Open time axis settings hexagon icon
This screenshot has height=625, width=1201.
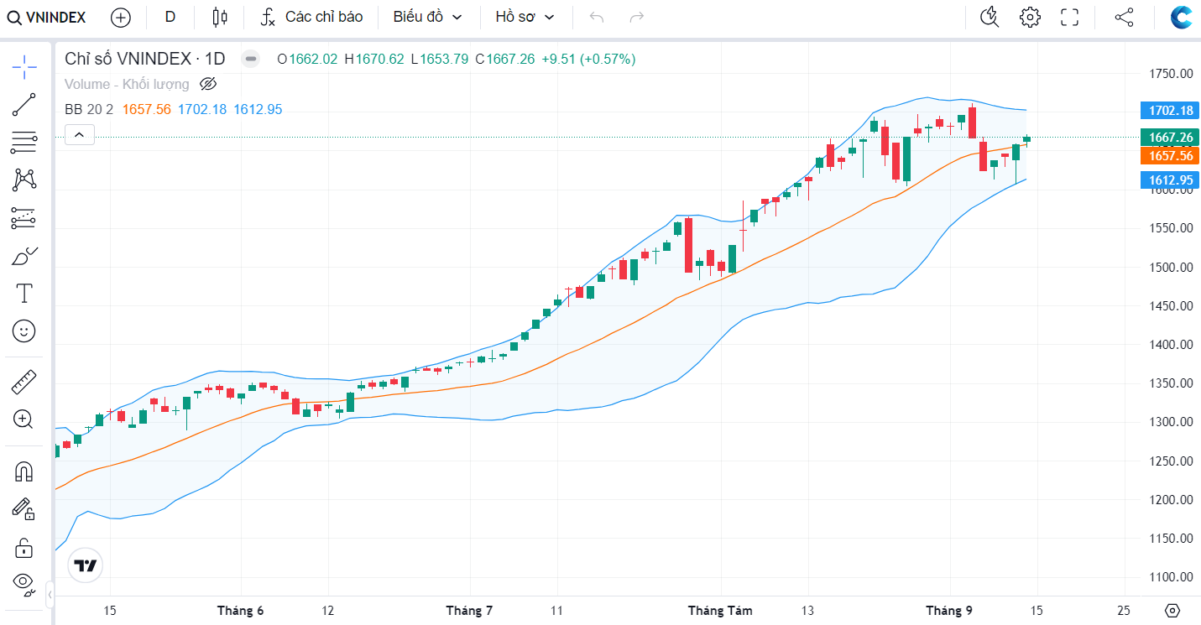pos(1173,610)
